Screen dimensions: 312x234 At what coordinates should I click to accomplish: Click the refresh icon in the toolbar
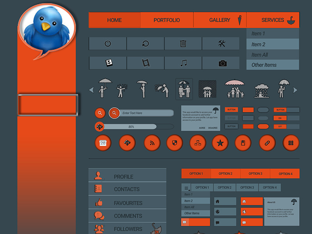145,44
